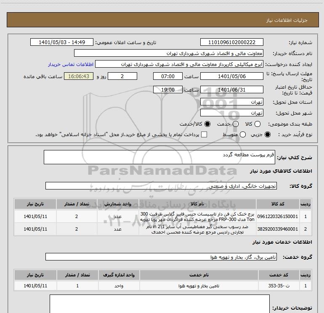This screenshot has height=313, width=324.
Task: Click the response deadline time 07:00
Action: [x=168, y=76]
